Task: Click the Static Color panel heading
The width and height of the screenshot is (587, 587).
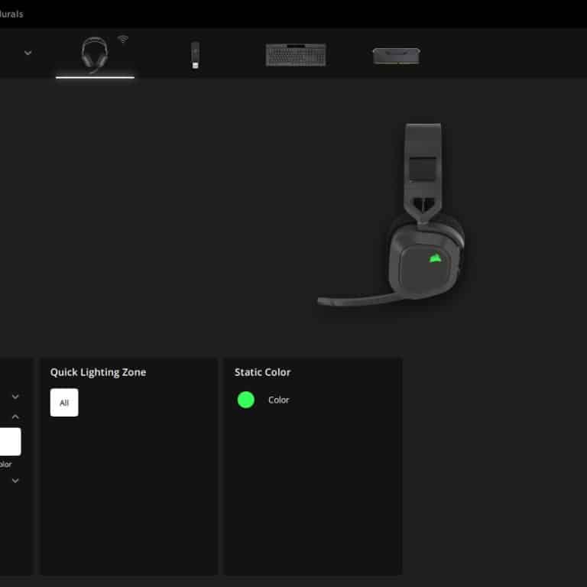Action: 262,372
